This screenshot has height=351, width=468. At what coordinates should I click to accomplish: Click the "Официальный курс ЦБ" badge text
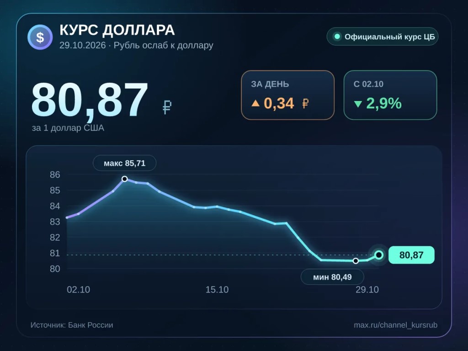click(390, 37)
